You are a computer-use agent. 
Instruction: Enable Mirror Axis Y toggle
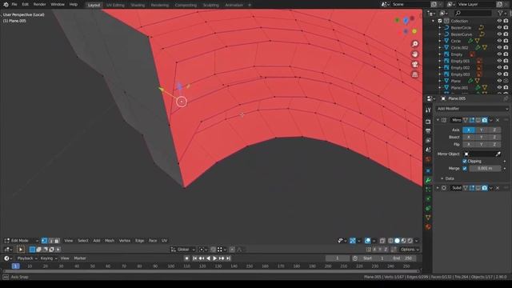click(482, 130)
